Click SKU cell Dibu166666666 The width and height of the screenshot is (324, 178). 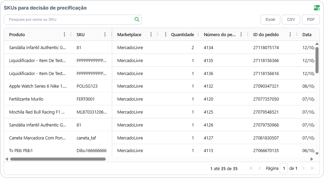91,150
